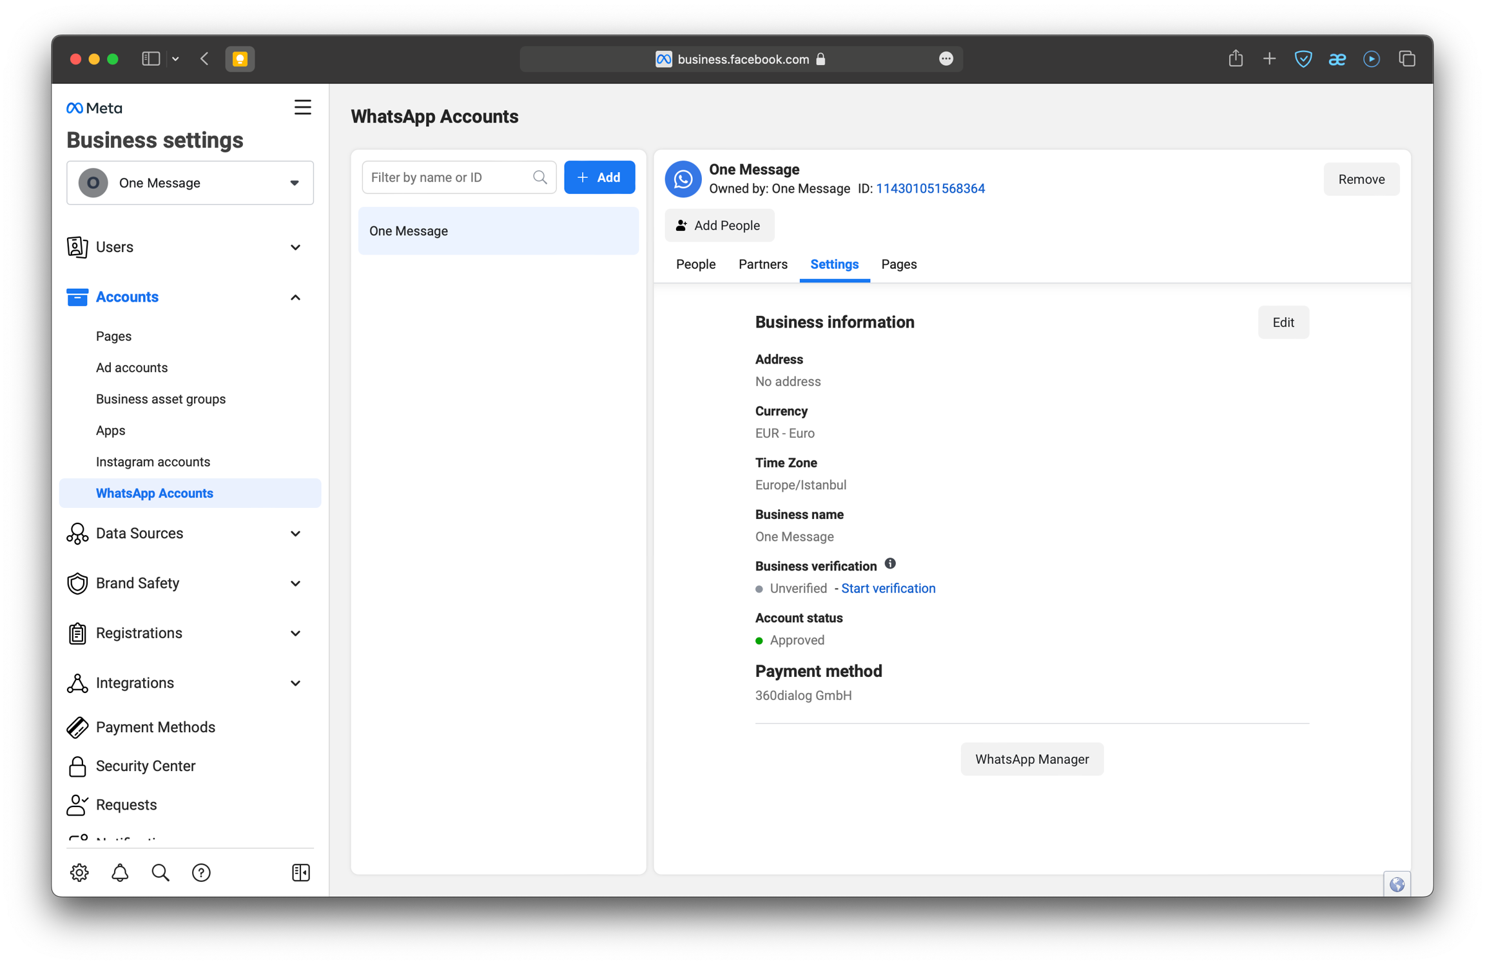
Task: Open the hamburger menu next to Meta logo
Action: 302,107
